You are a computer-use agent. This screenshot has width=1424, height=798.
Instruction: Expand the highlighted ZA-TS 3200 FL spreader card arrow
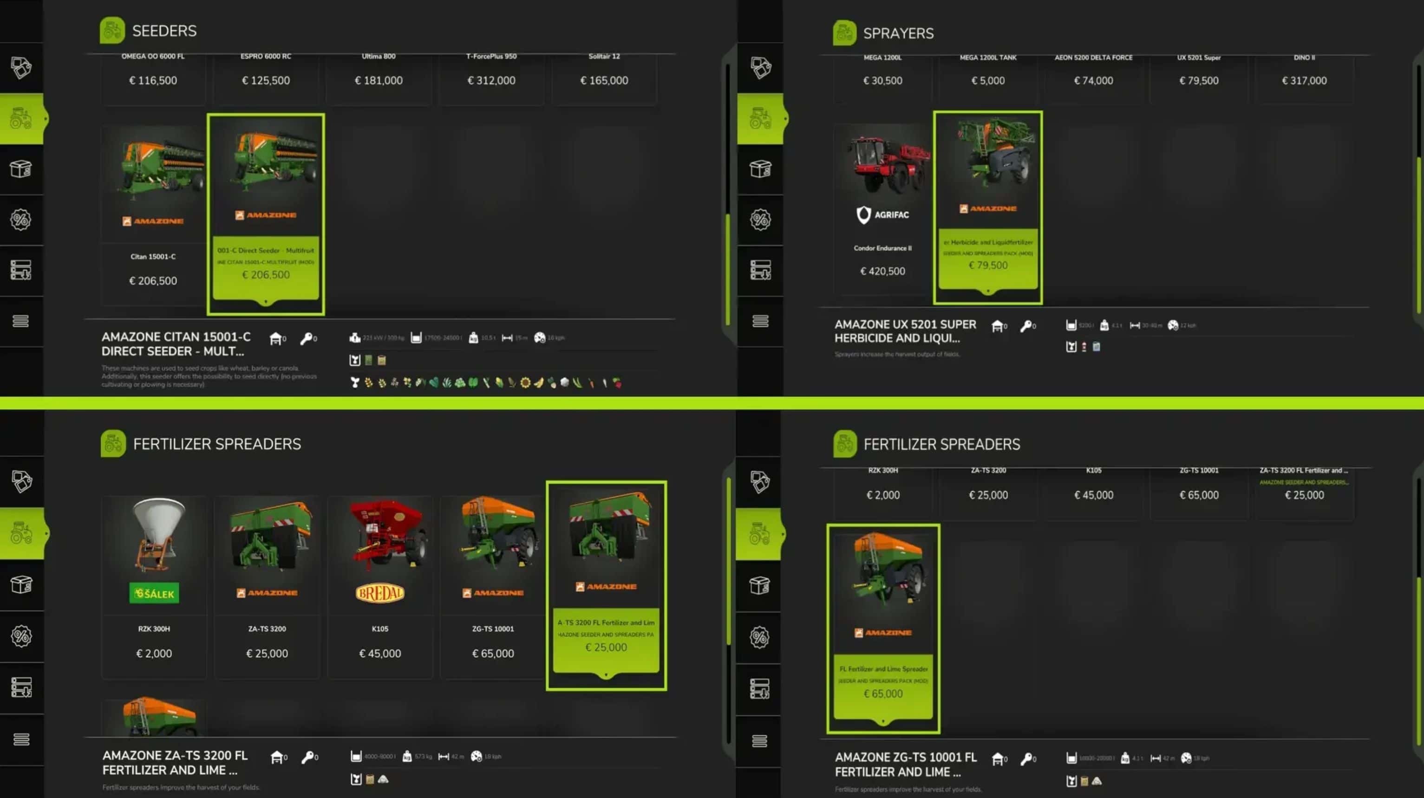(606, 675)
